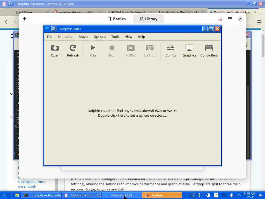Viewport: 265px width, 199px height.
Task: Click the Refresh game list icon
Action: (73, 51)
